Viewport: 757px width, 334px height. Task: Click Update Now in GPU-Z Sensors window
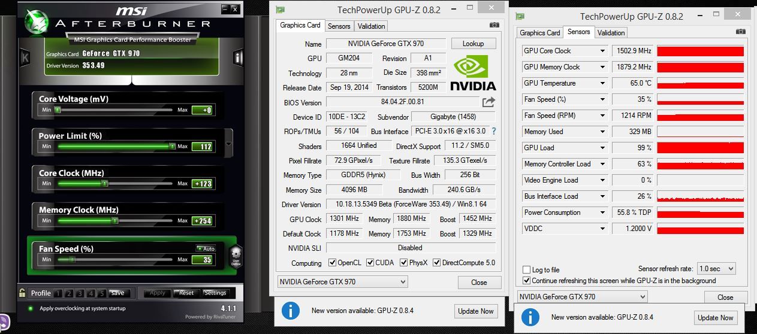click(715, 317)
